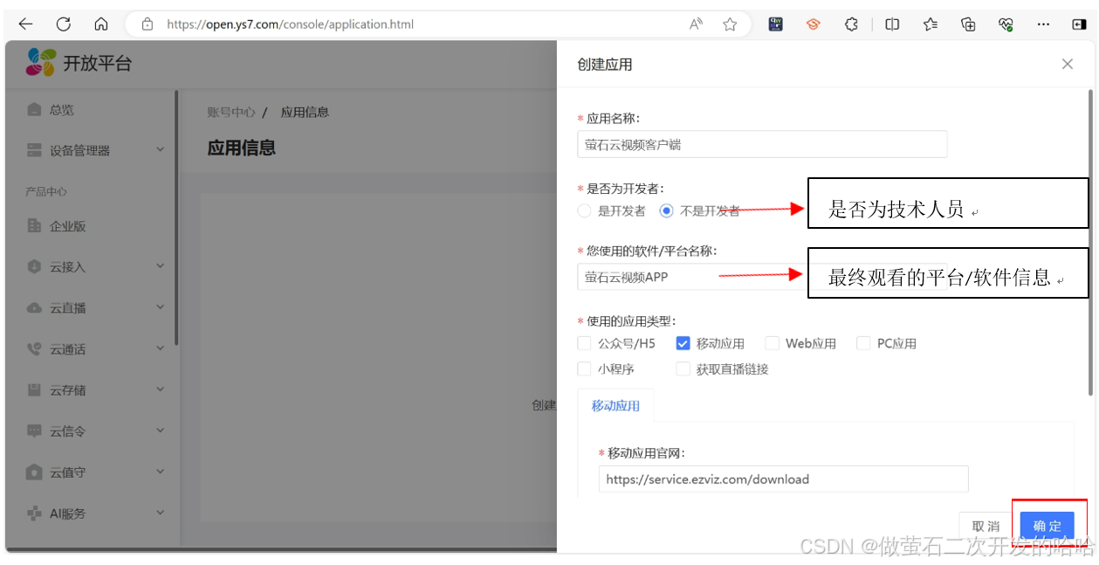Check the 小程序 checkbox

[x=584, y=369]
